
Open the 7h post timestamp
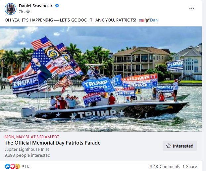pyautogui.click(x=21, y=12)
